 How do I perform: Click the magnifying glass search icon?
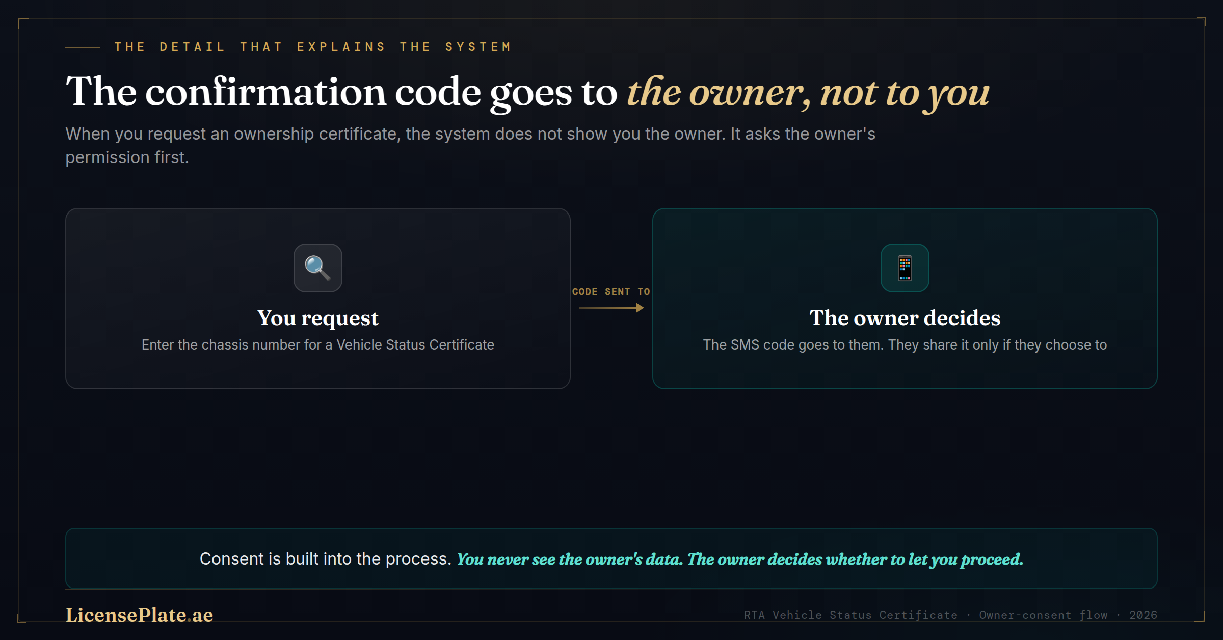click(318, 268)
